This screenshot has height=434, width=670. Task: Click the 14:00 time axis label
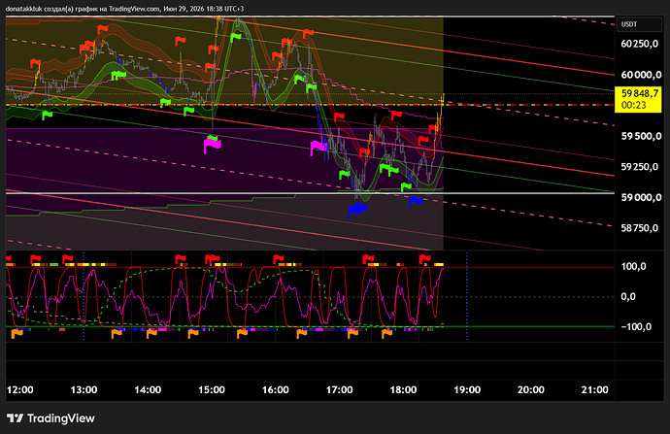click(148, 389)
